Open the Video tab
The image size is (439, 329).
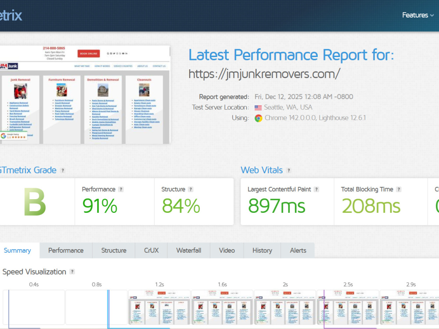(227, 250)
